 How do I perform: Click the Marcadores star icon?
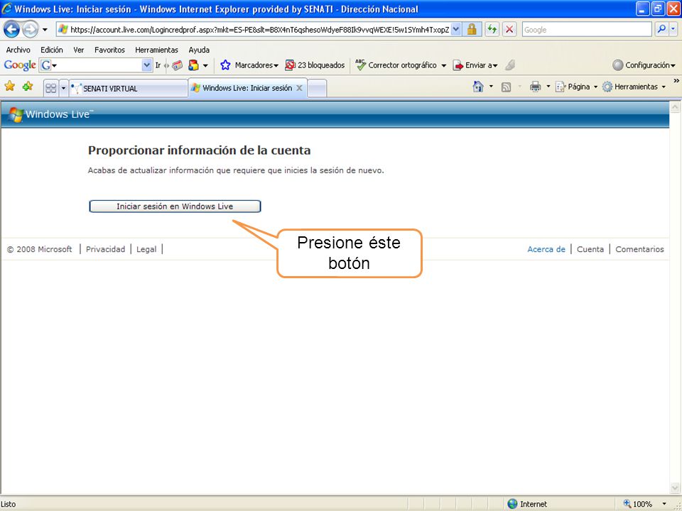tap(225, 65)
